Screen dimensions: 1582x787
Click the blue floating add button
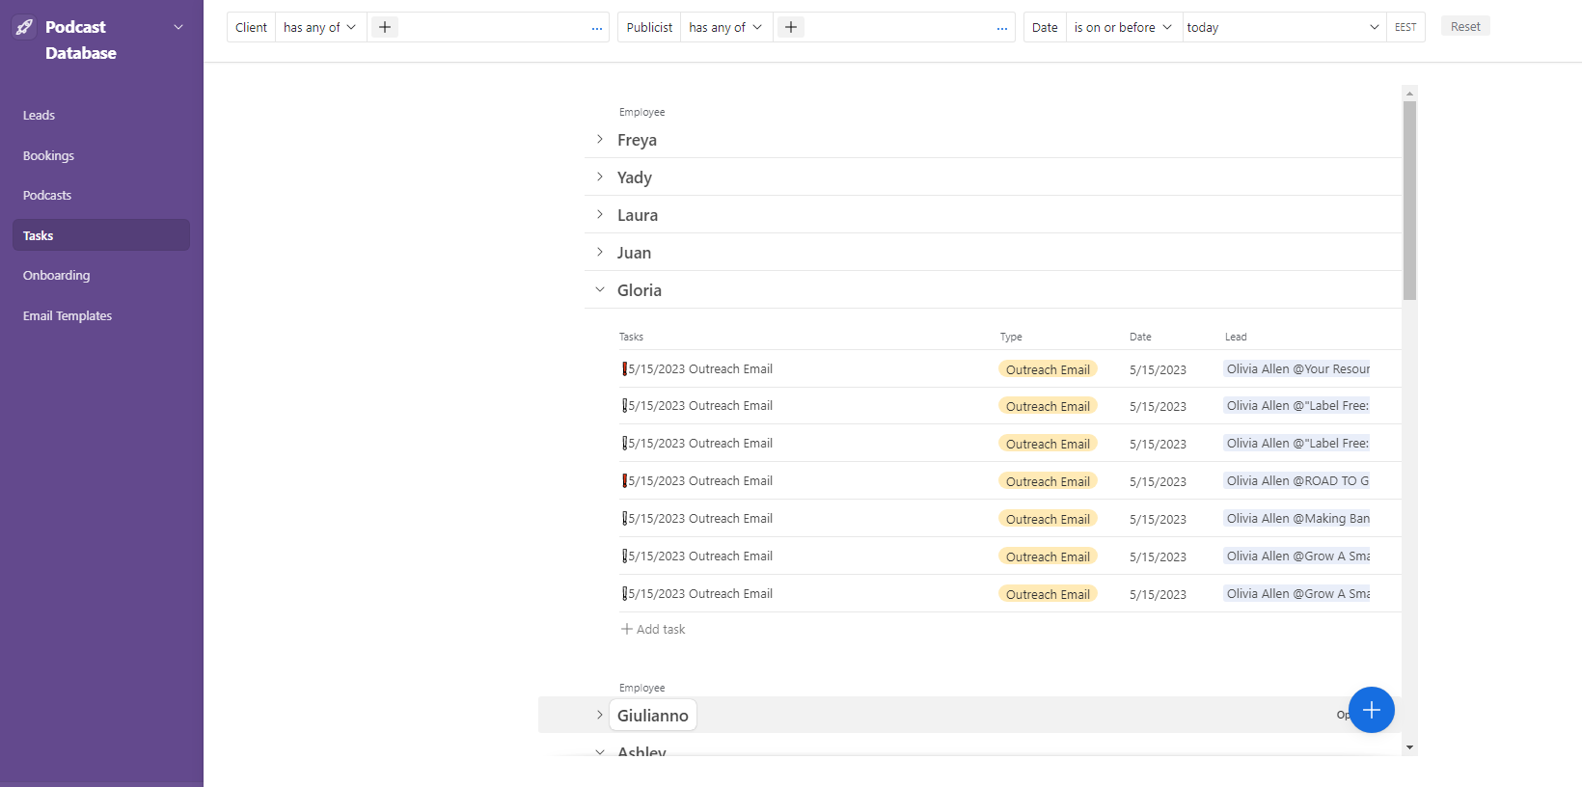coord(1371,710)
